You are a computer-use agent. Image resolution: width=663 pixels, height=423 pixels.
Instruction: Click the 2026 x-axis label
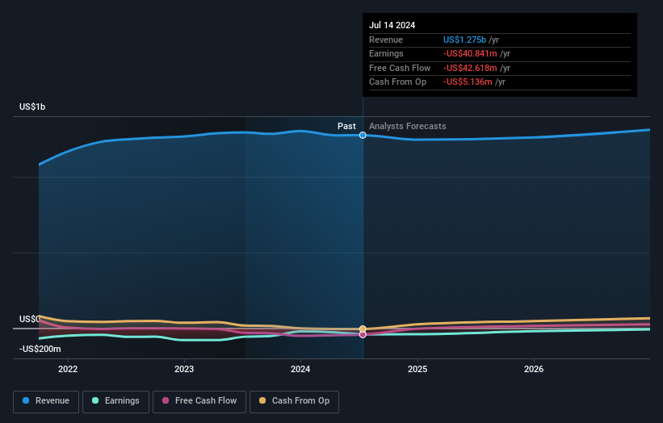(x=534, y=370)
